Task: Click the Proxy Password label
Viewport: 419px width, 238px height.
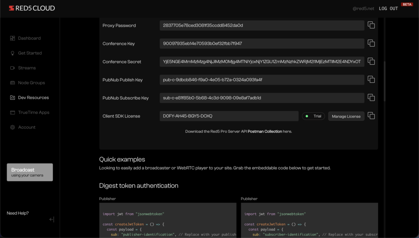Action: [119, 25]
